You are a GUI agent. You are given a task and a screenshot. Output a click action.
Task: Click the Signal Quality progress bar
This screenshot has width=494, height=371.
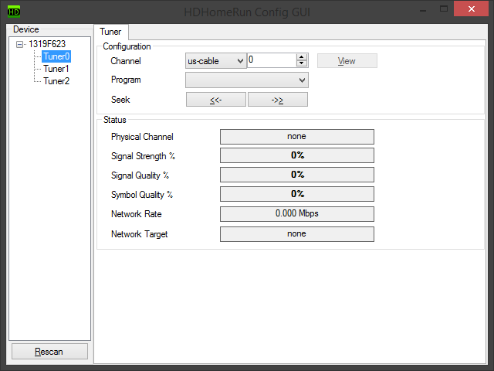[x=296, y=175]
